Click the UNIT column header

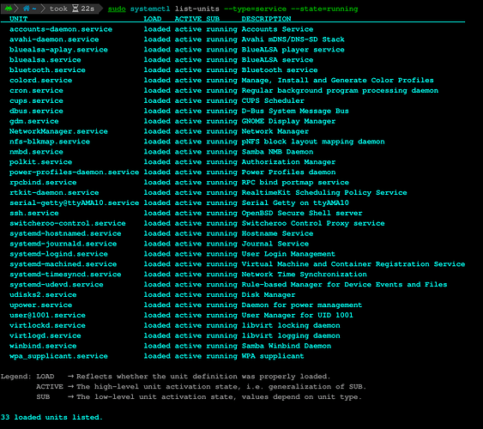19,19
